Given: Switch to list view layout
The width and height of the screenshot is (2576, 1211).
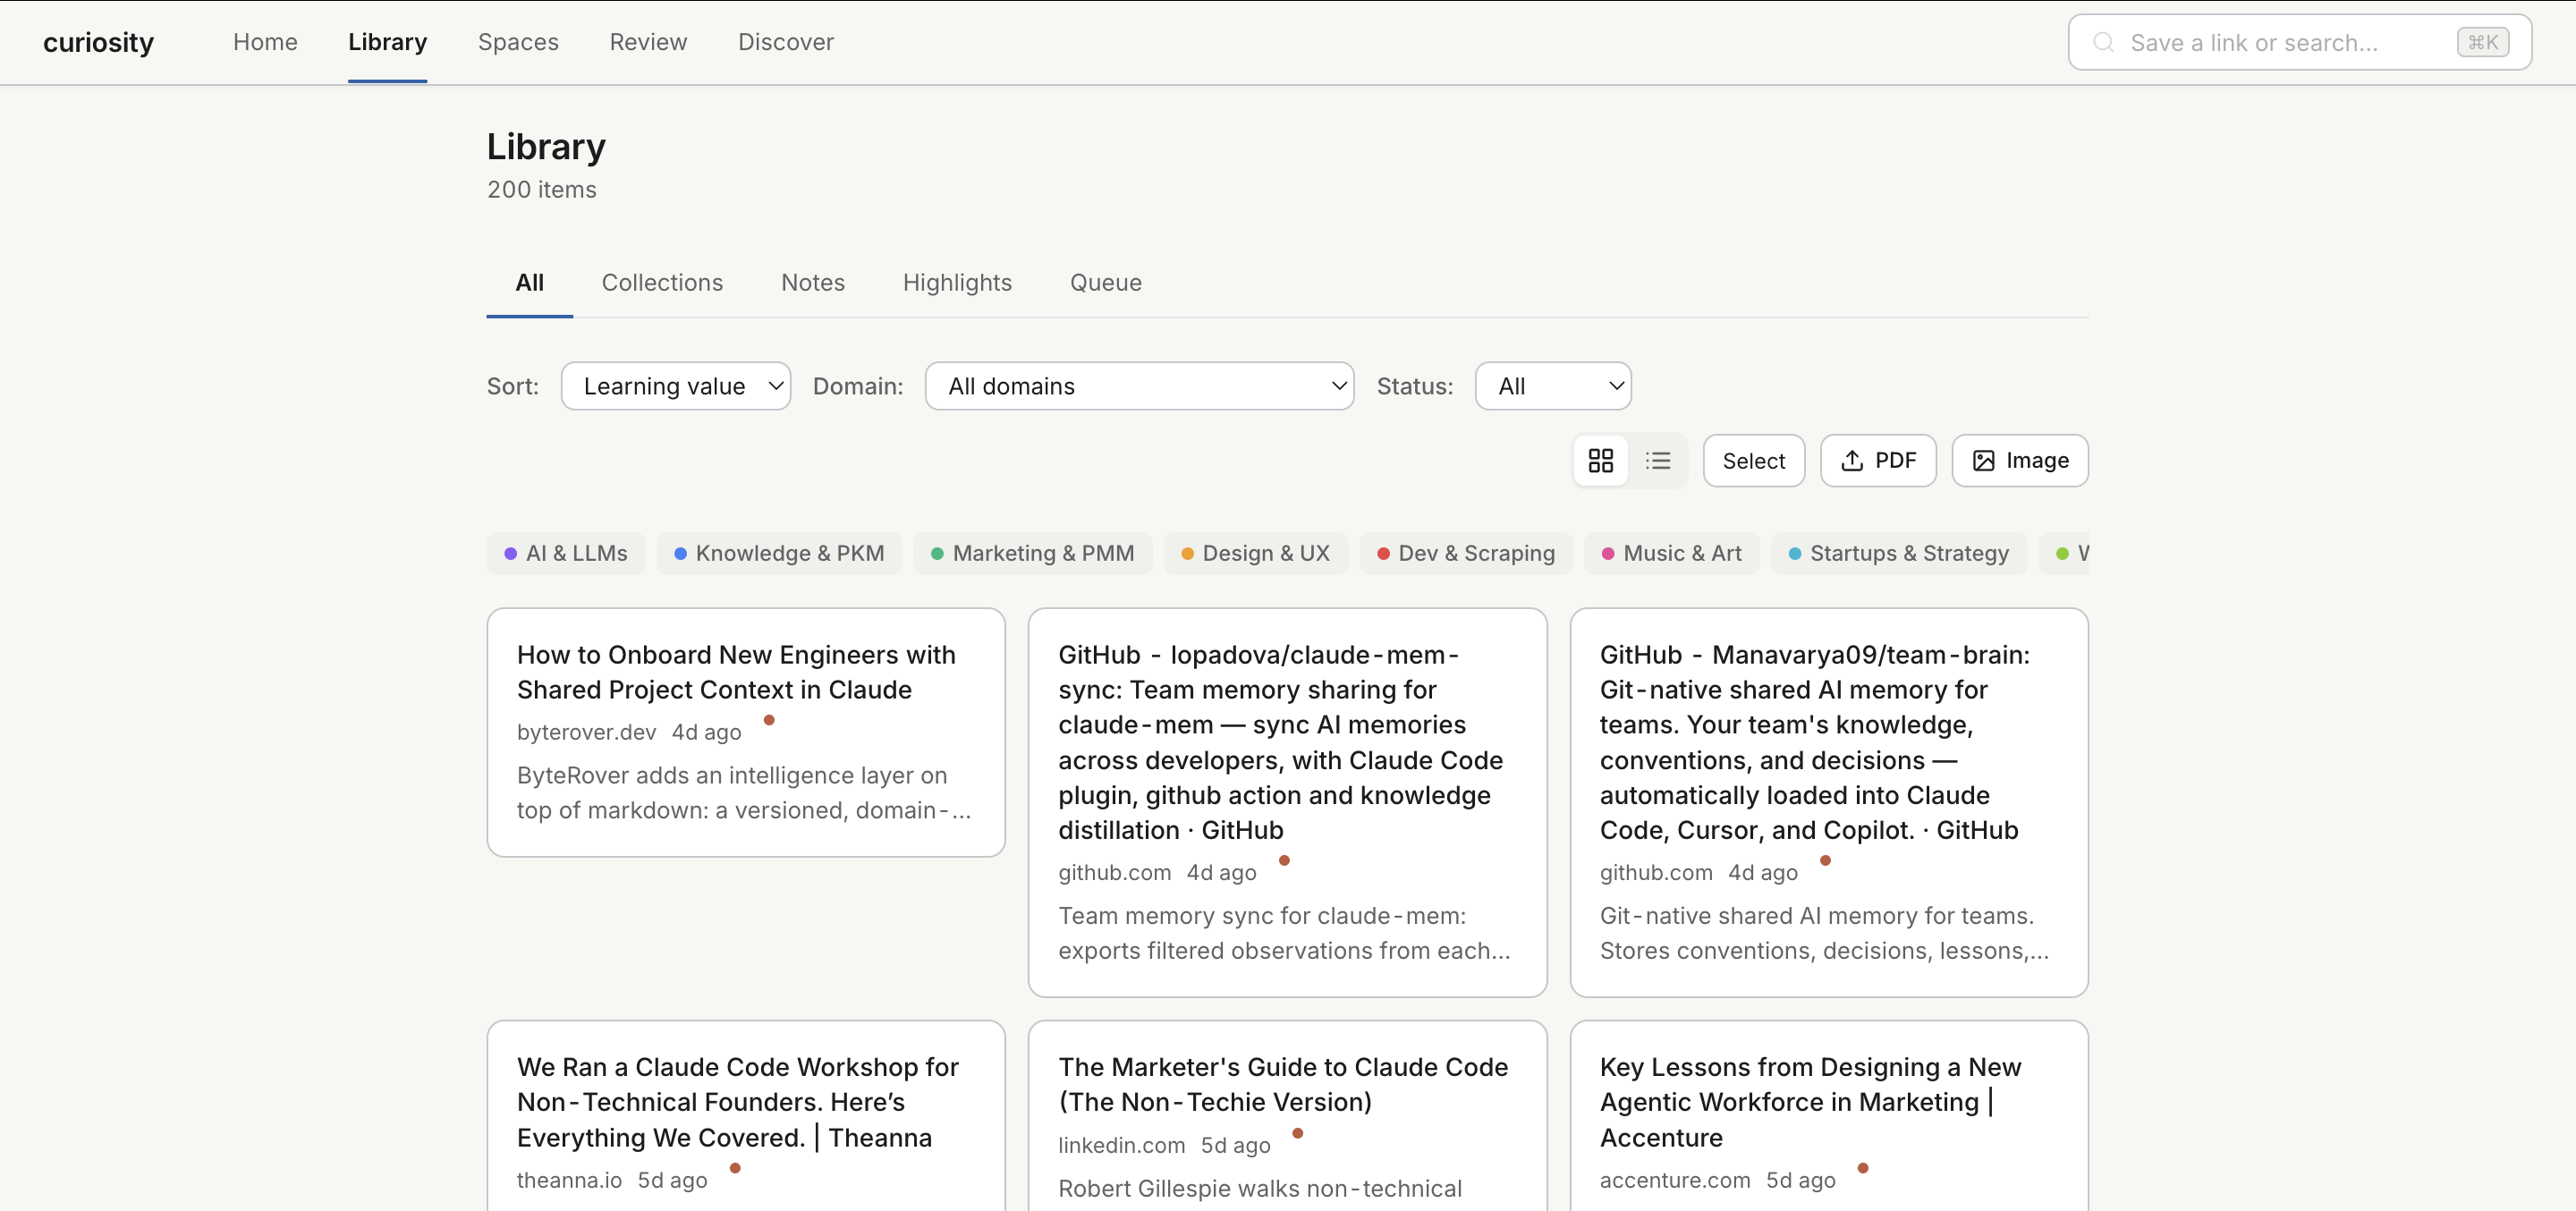Looking at the screenshot, I should pyautogui.click(x=1658, y=460).
